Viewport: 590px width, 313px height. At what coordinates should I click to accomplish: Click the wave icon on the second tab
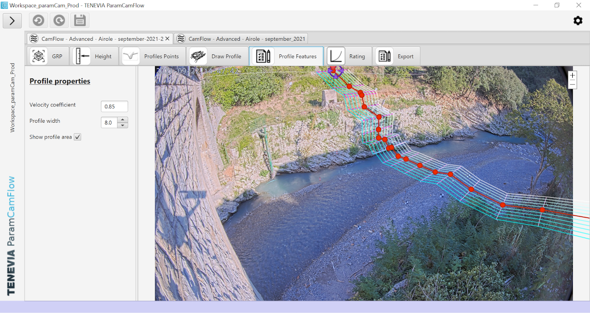[x=181, y=39]
